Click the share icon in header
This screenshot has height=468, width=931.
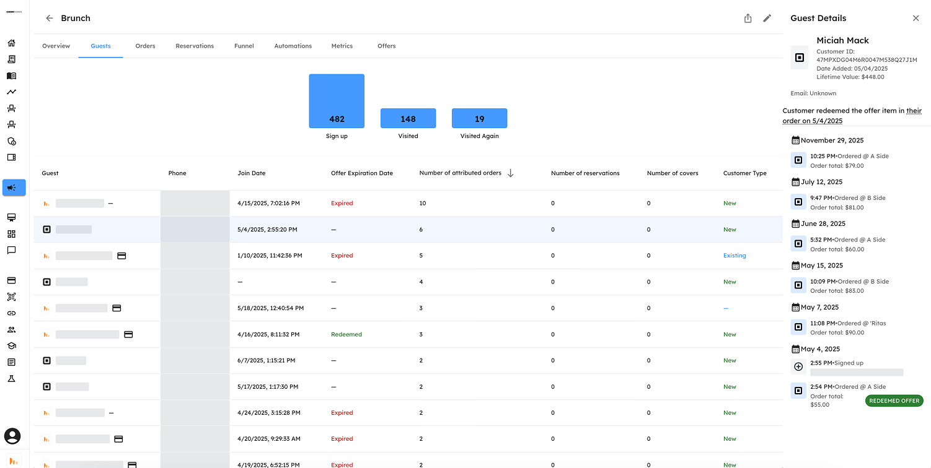click(748, 19)
